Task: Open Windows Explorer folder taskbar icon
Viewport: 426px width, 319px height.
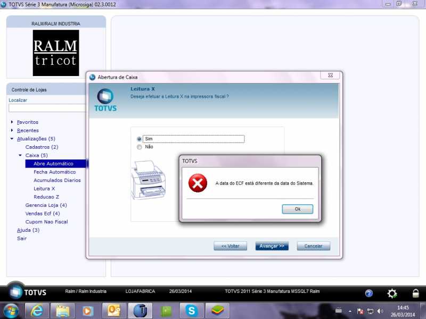Action: [62, 311]
